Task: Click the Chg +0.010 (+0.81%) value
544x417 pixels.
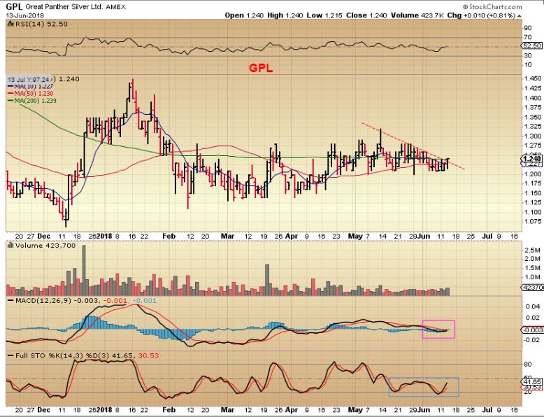Action: (x=481, y=15)
